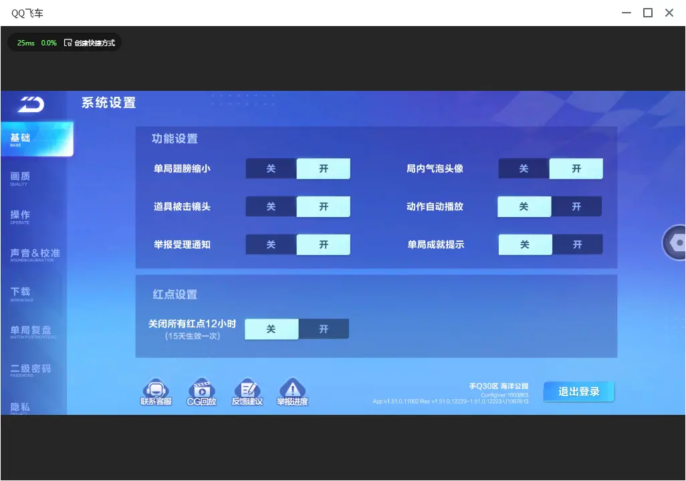Screen dimensions: 686x481
Task: Set 道具被击镜头 to 开
Action: click(324, 207)
